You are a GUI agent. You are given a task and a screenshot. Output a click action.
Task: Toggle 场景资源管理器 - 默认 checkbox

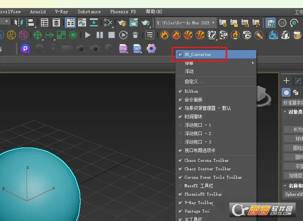click(180, 108)
